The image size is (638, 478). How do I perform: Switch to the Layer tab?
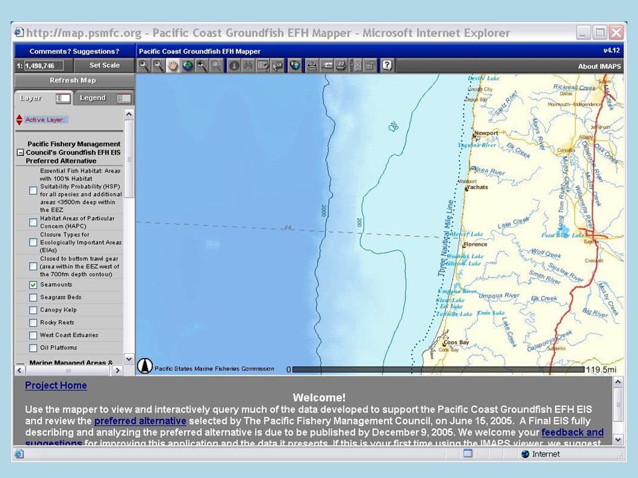click(x=43, y=98)
